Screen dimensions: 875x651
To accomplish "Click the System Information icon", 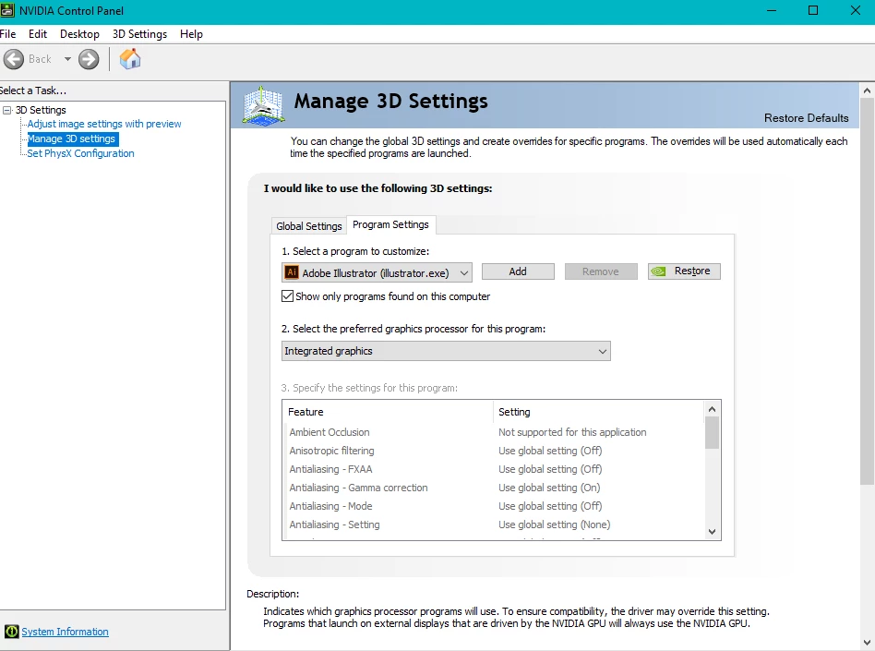I will pyautogui.click(x=11, y=632).
